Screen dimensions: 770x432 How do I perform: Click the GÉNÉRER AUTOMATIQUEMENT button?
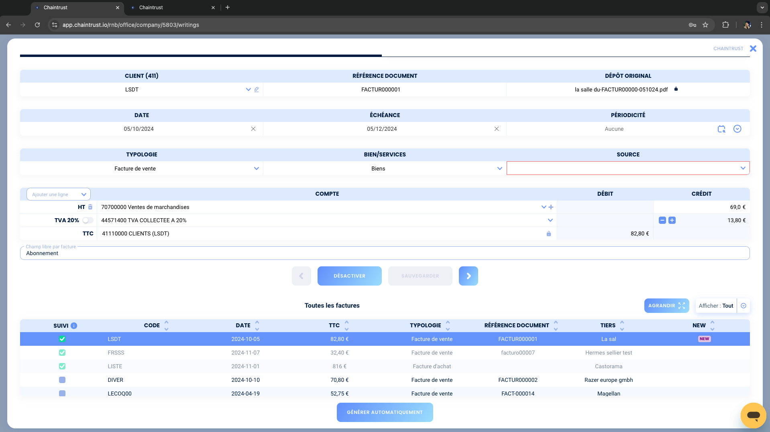(385, 412)
